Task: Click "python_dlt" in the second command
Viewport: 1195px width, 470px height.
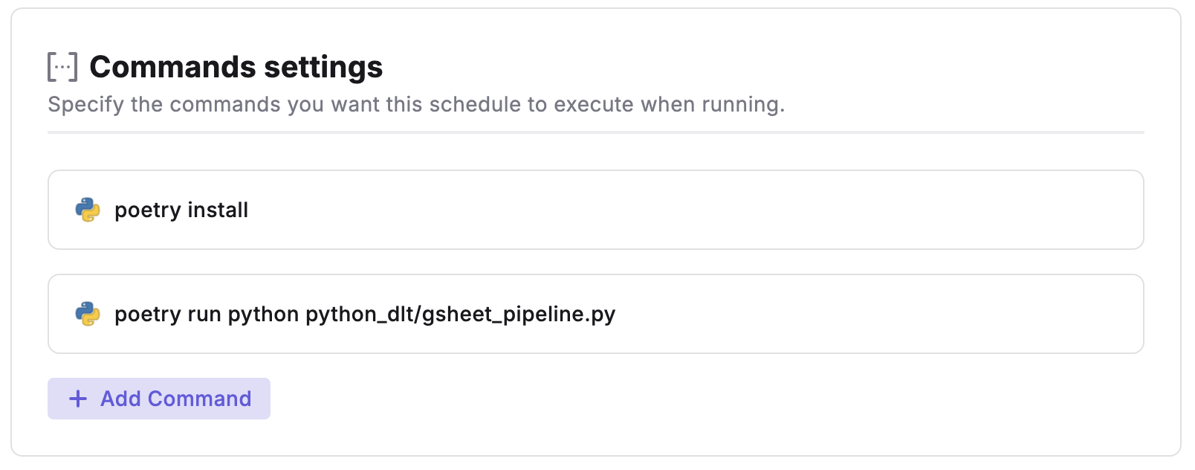Action: (360, 315)
